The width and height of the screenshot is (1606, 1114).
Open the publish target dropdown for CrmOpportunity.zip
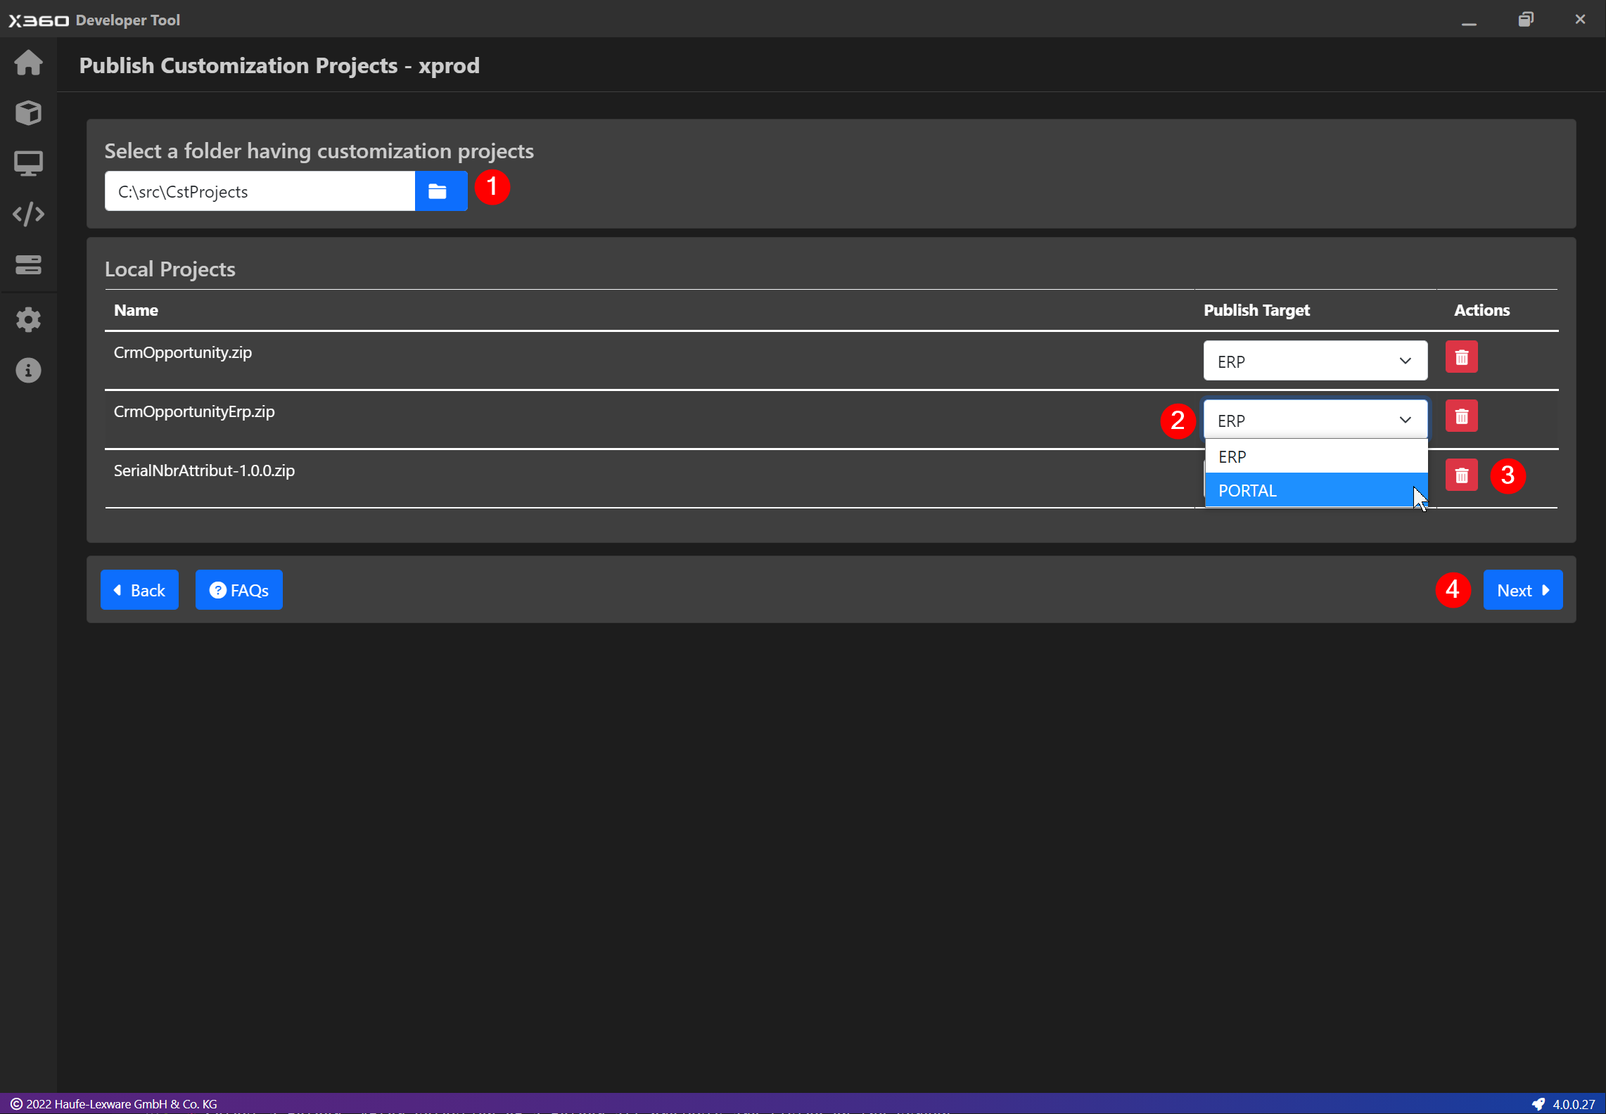1315,361
